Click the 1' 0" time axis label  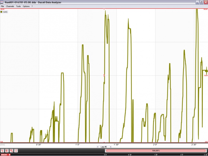(x=77, y=145)
